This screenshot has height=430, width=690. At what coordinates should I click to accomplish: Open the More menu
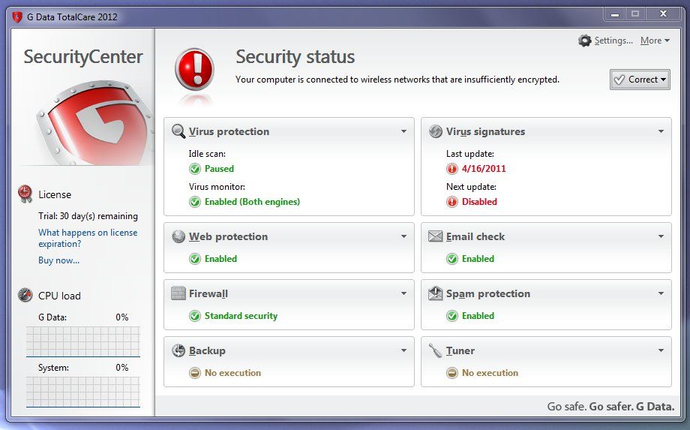(x=655, y=41)
